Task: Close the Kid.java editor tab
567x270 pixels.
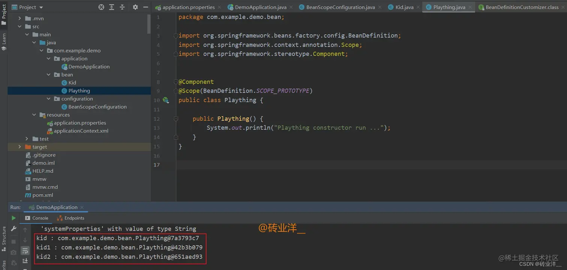Action: click(x=418, y=7)
